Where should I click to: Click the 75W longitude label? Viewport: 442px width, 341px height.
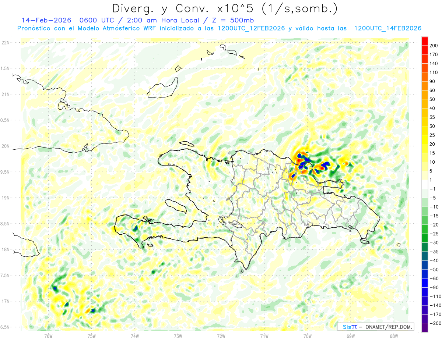[91, 336]
